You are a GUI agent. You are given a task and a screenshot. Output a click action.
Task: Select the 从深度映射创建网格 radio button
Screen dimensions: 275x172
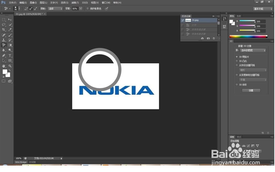click(237, 75)
